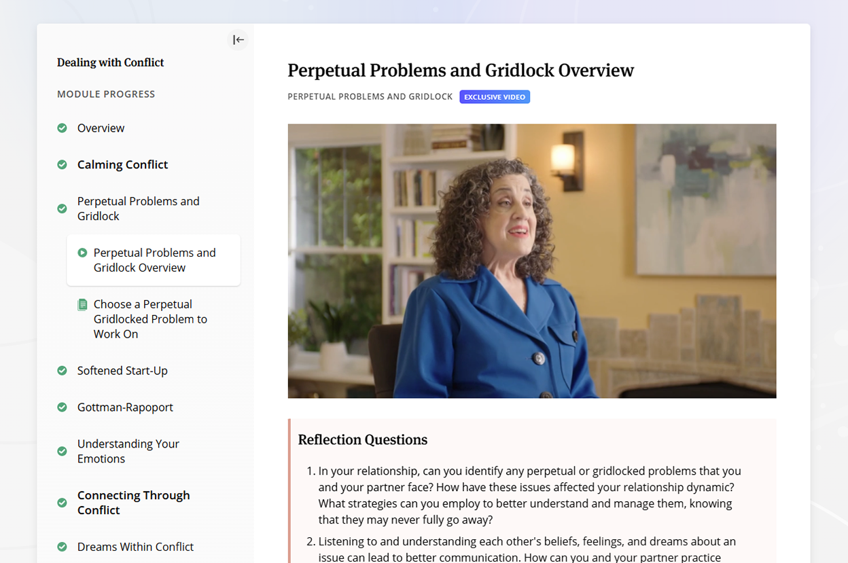Click the Exclusive Video badge
This screenshot has width=848, height=563.
tap(495, 97)
